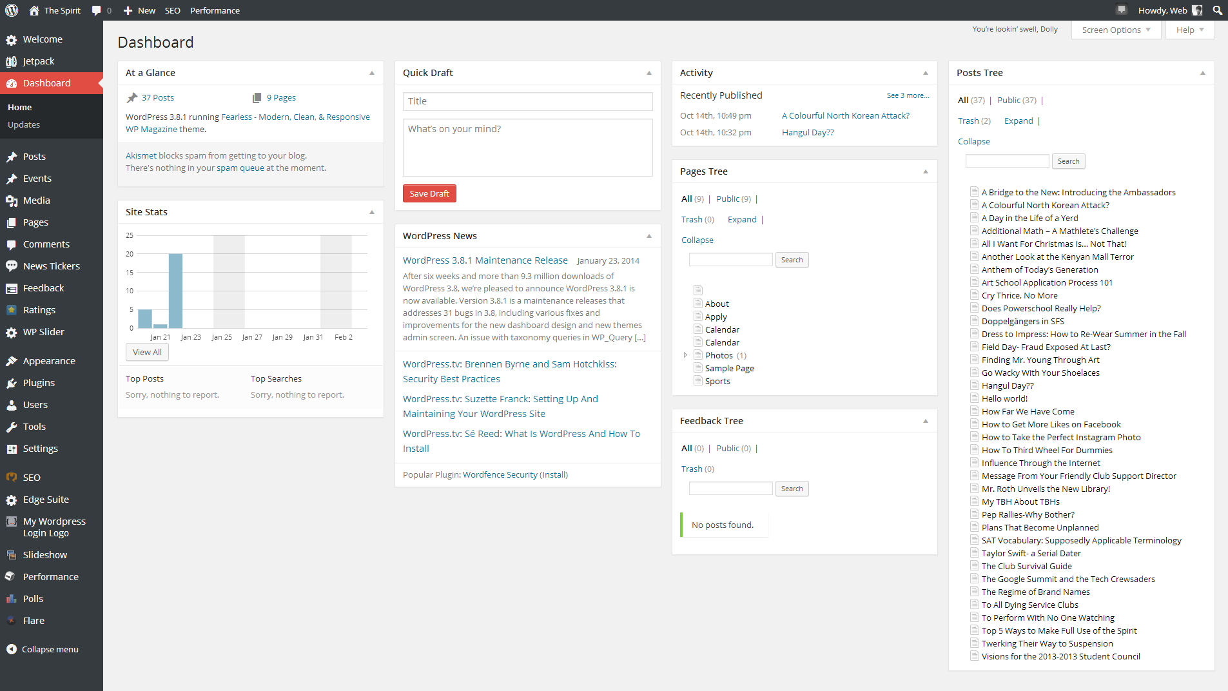Click the Slideshow icon in sidebar
This screenshot has width=1228, height=691.
tap(12, 555)
